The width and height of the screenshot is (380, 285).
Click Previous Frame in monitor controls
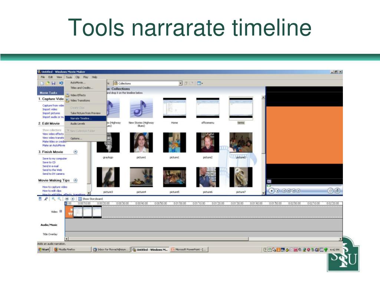coord(289,191)
